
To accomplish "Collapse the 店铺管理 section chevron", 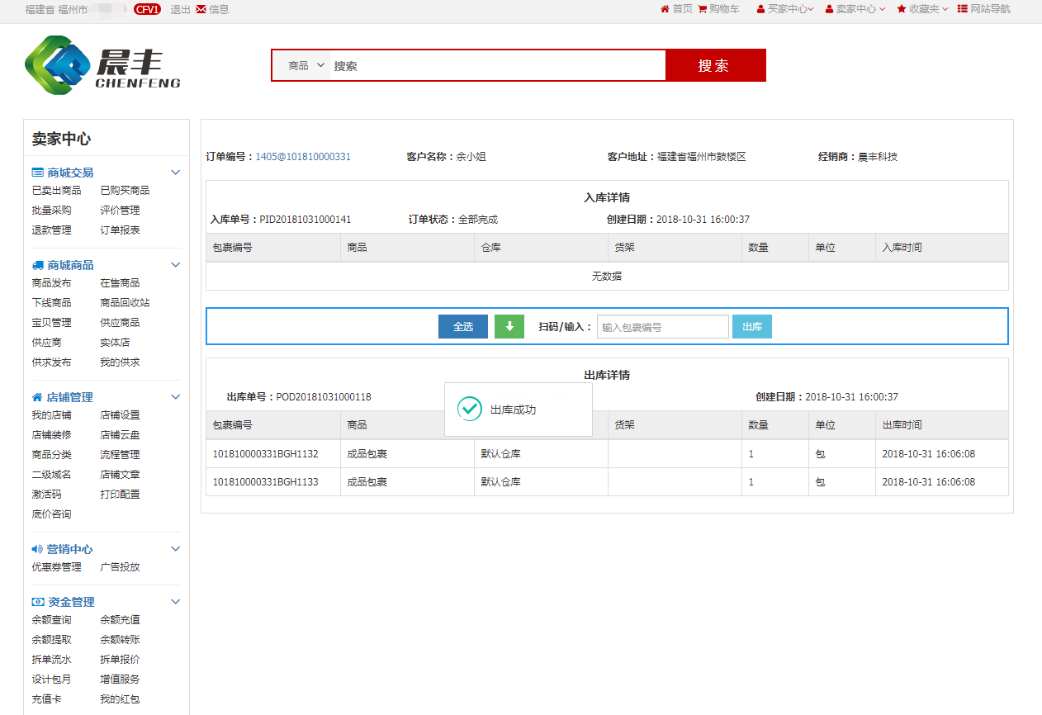I will click(175, 397).
